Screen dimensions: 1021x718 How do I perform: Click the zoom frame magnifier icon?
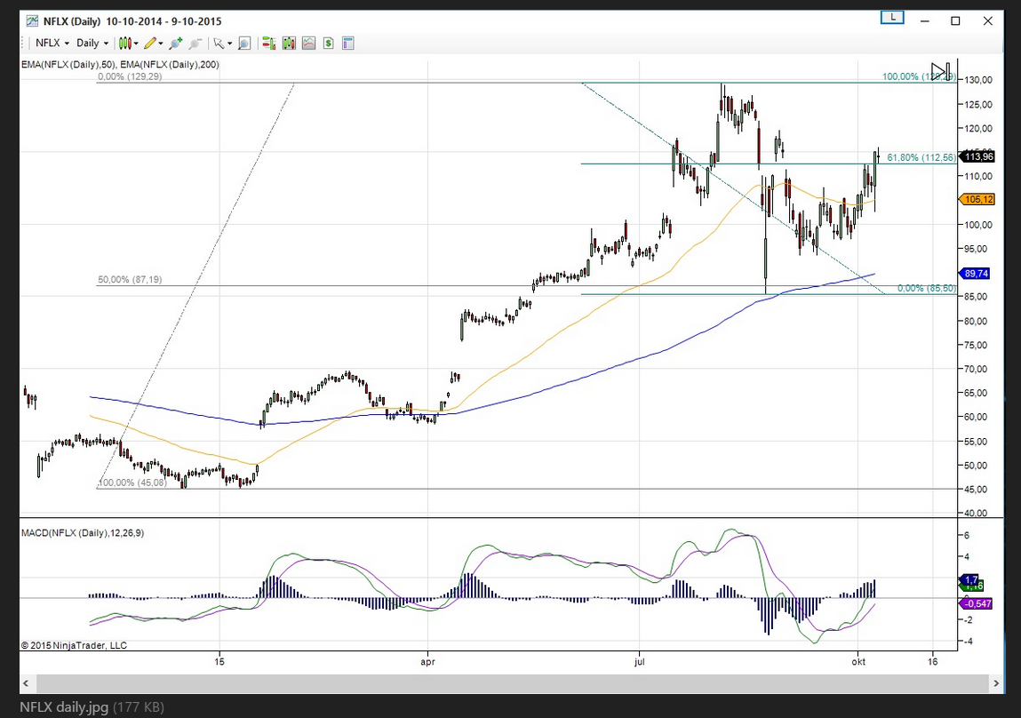pyautogui.click(x=244, y=44)
